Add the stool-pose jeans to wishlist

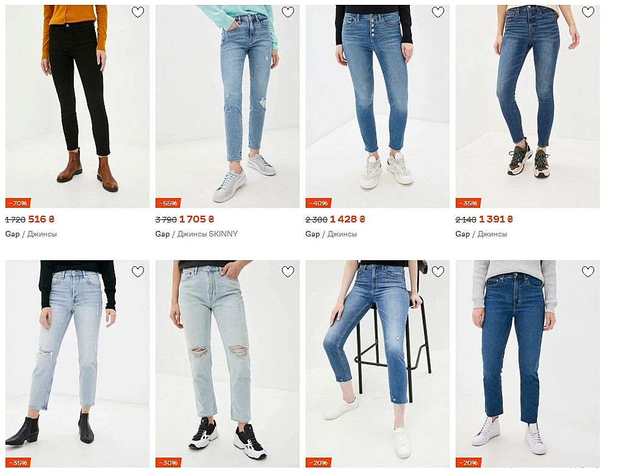438,272
